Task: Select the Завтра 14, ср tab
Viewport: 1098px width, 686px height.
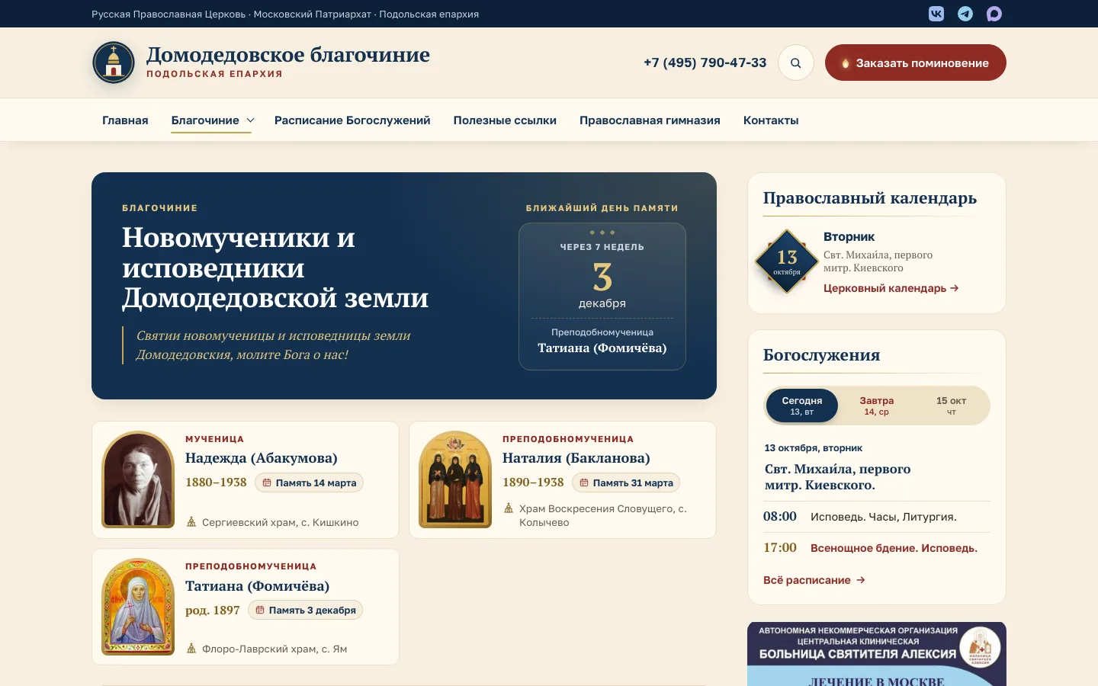Action: point(877,406)
